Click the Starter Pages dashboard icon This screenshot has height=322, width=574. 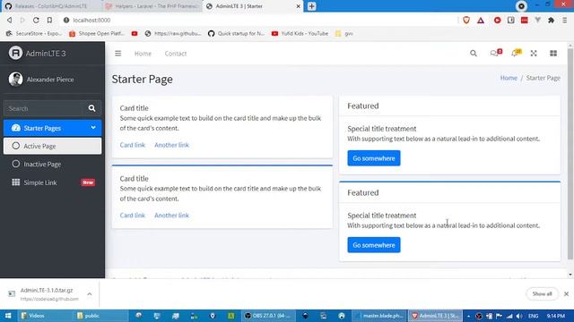coord(16,128)
